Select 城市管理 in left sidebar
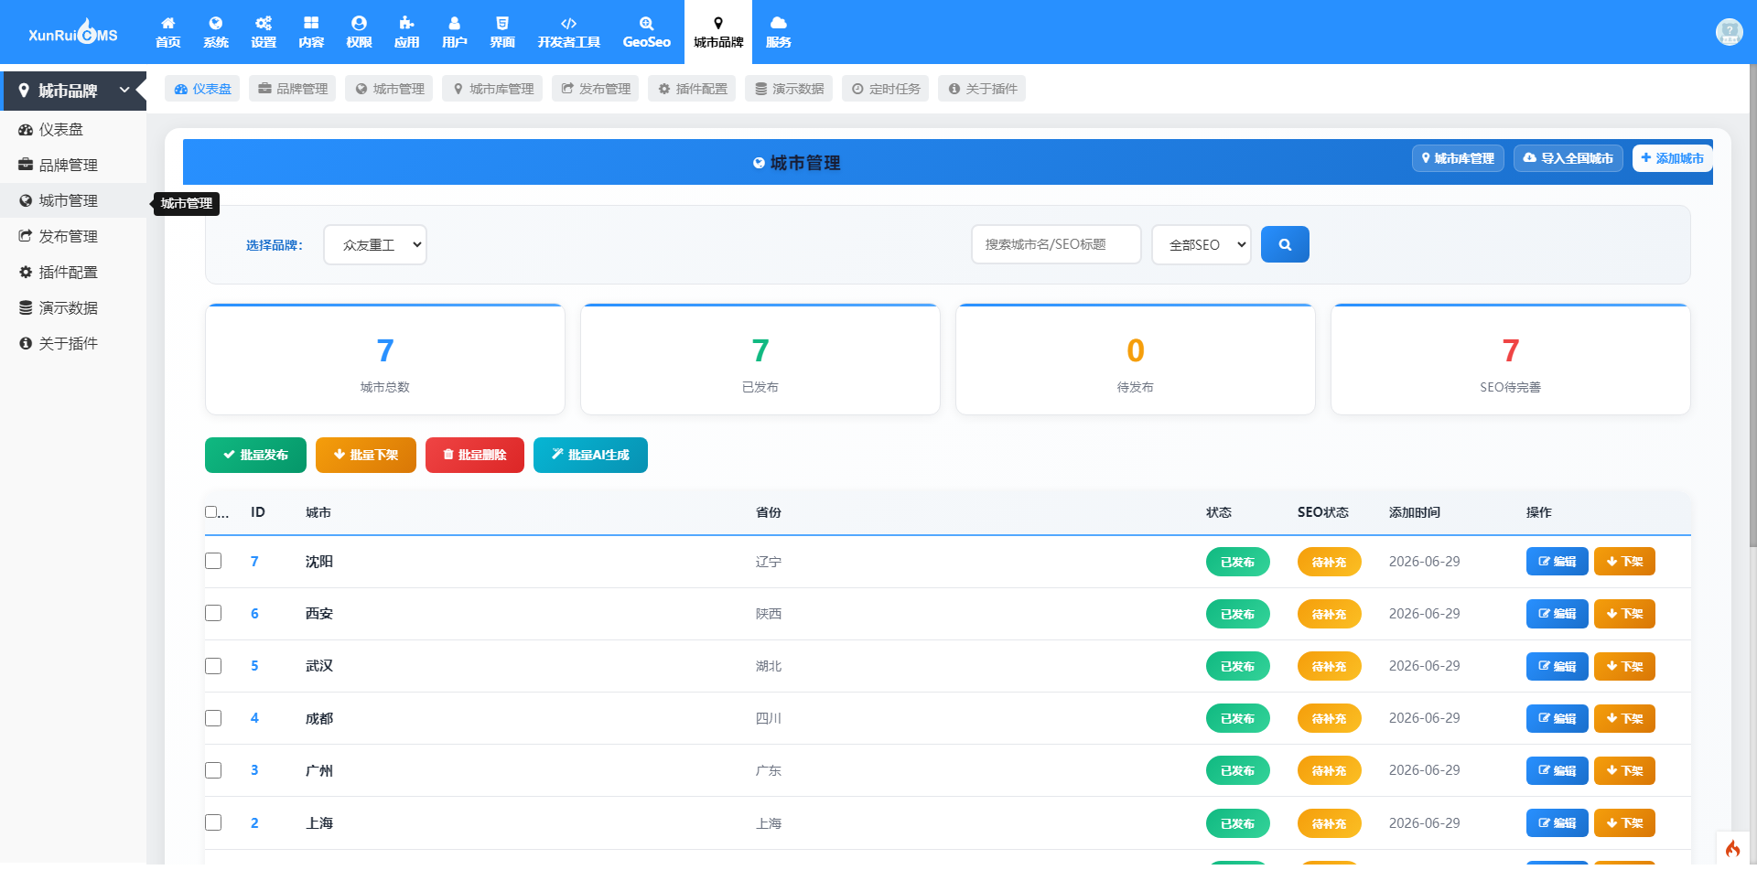 [x=73, y=201]
